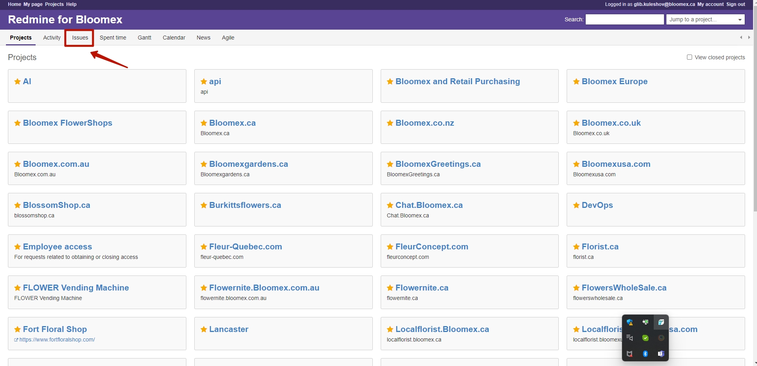Click the star icon next to api project
Viewport: 757px width, 366px height.
coord(204,81)
